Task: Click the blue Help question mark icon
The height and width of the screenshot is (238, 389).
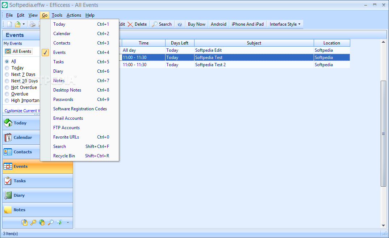Action: [180, 24]
